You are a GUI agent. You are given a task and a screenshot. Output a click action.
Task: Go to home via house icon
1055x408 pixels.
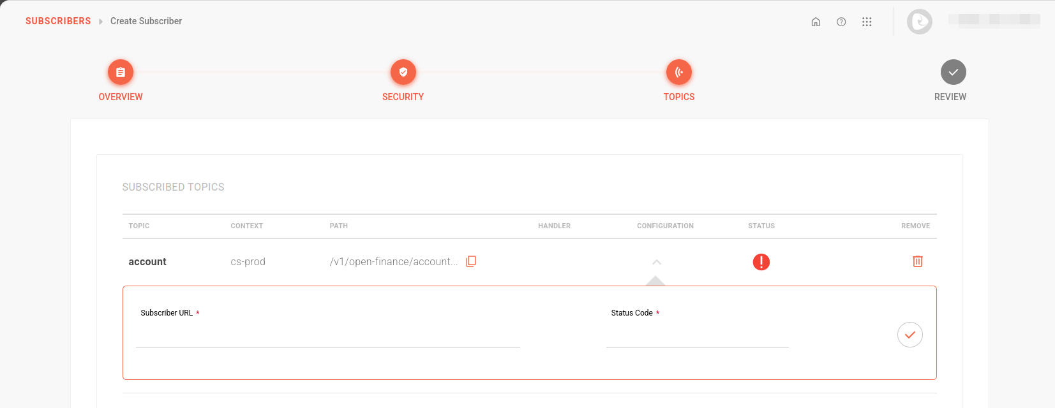[x=816, y=22]
